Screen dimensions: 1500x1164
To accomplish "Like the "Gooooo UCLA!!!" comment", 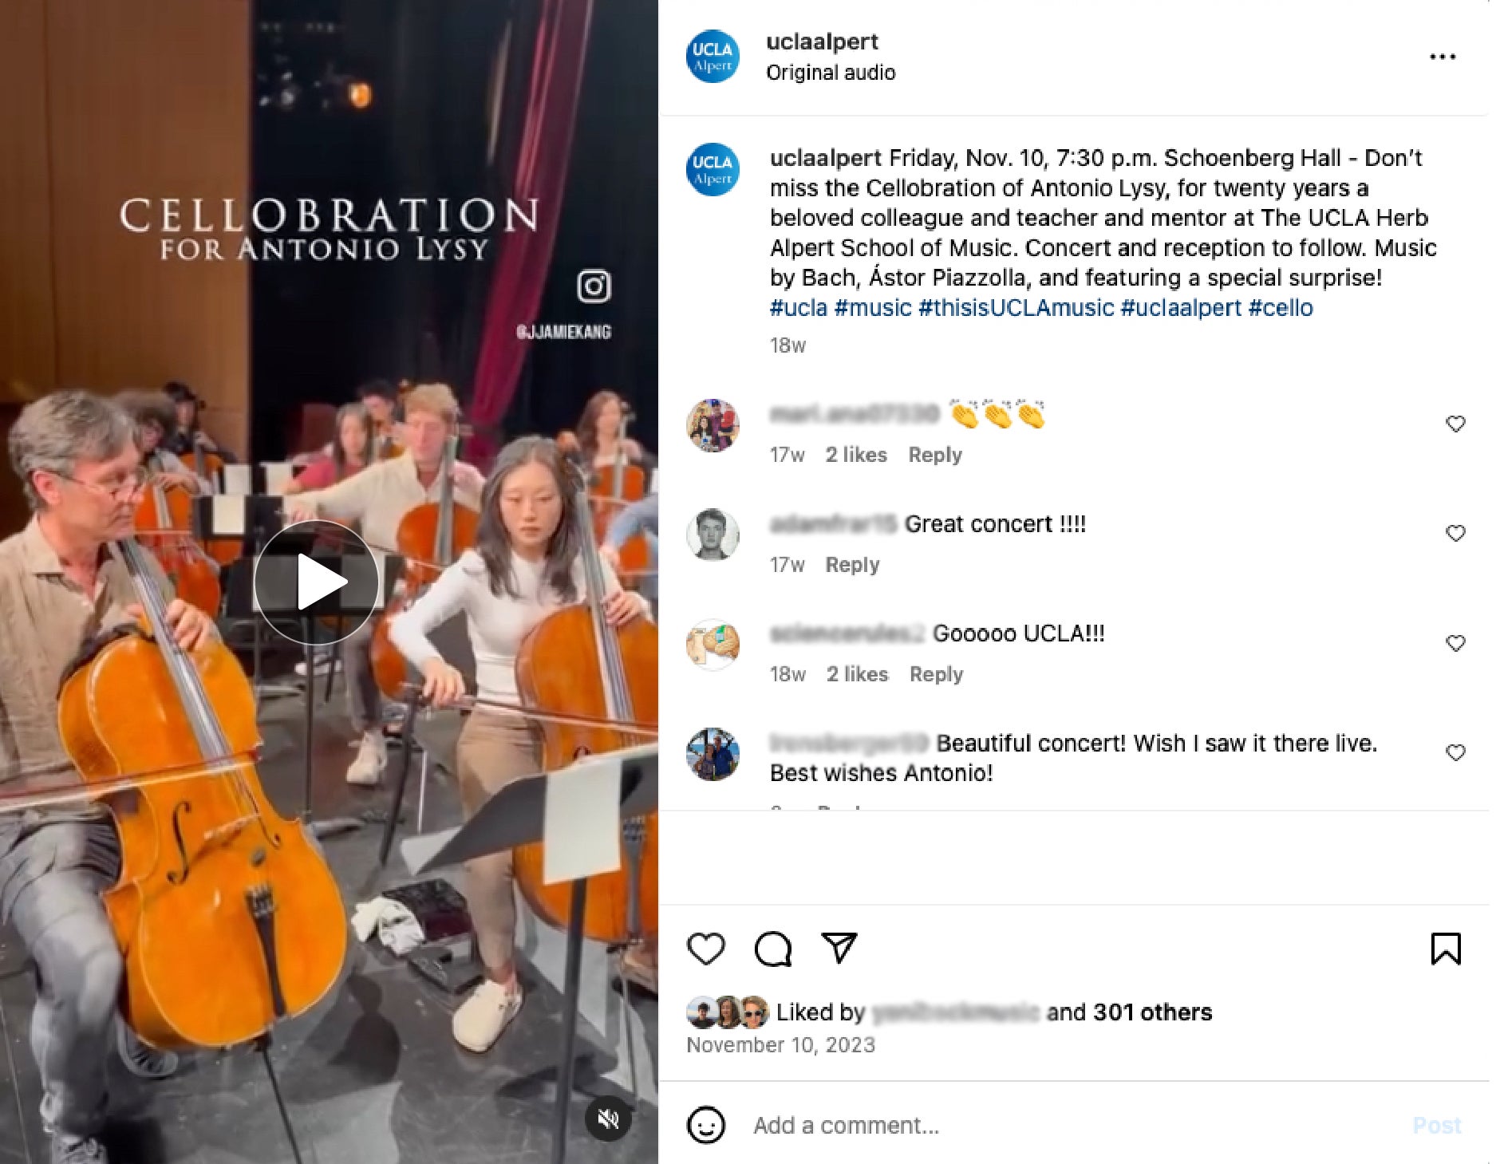I will [1455, 643].
